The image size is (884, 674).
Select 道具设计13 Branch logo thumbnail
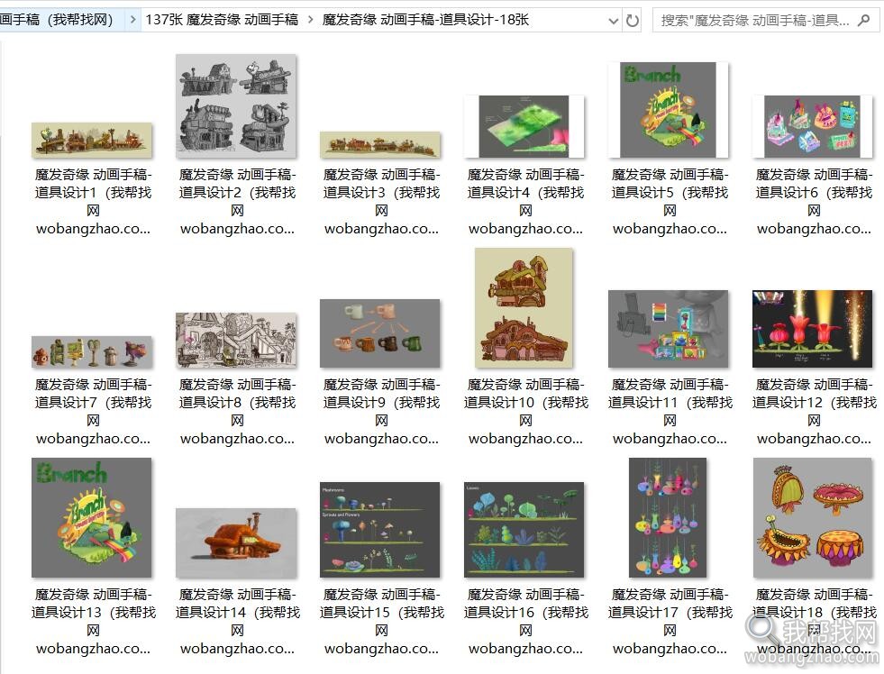pos(91,517)
